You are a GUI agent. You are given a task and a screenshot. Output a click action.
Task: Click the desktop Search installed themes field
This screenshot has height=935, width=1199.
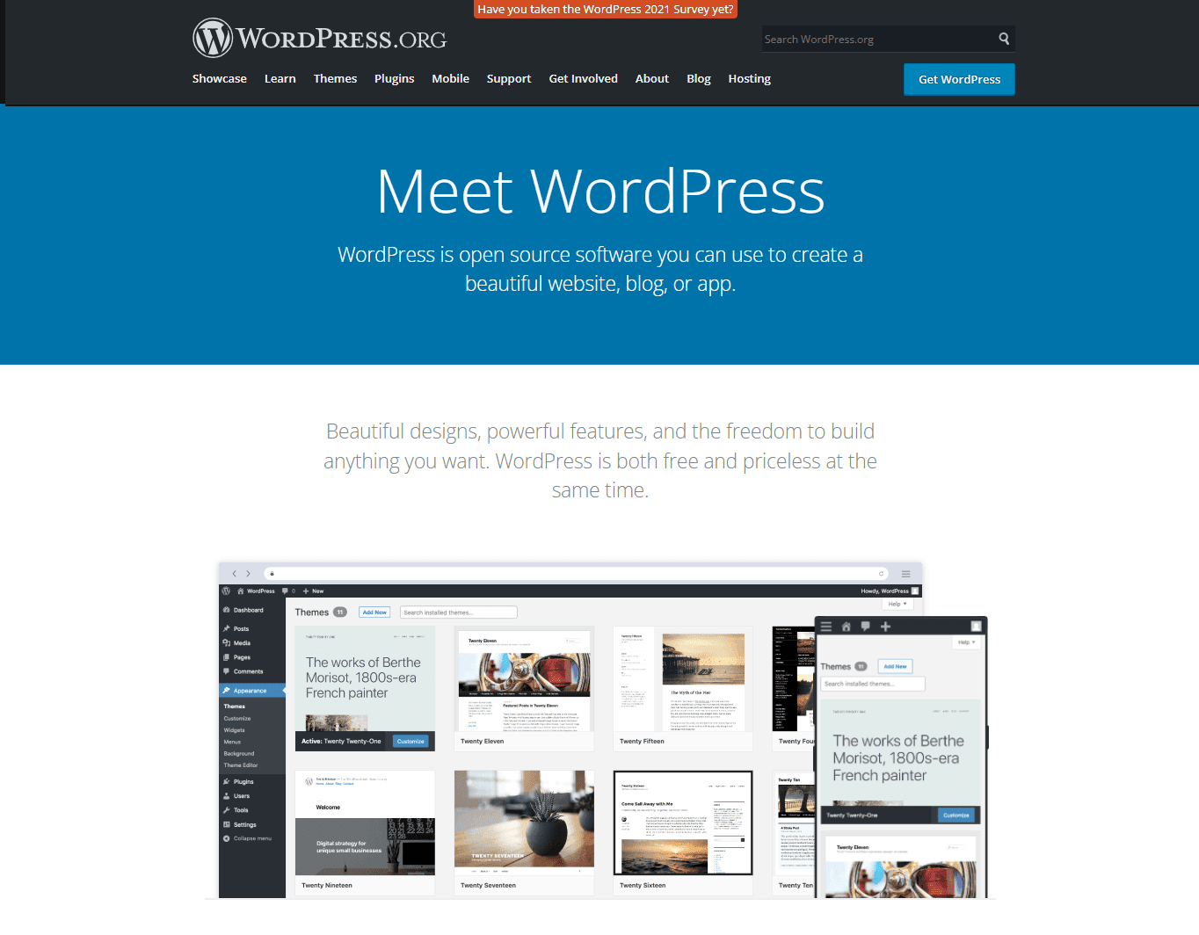(x=459, y=612)
